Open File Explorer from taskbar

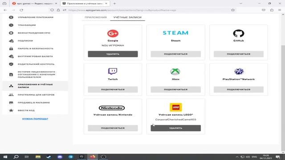coord(38,157)
